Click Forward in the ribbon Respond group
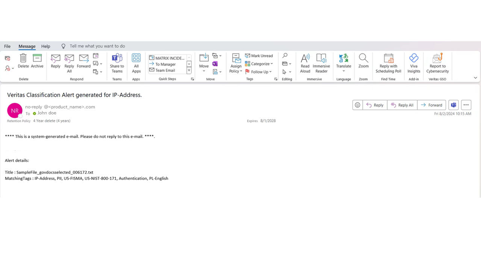 click(x=83, y=61)
